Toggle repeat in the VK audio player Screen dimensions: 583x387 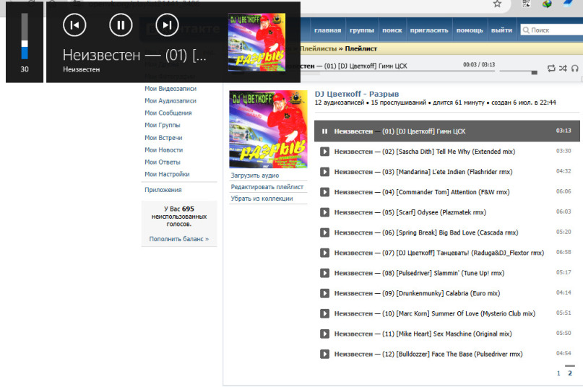(x=551, y=68)
